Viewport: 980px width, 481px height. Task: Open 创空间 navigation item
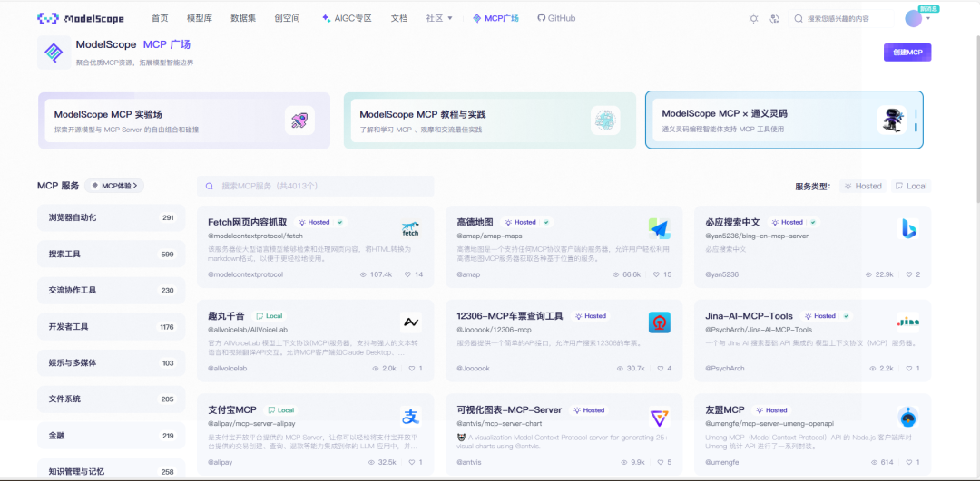tap(287, 19)
